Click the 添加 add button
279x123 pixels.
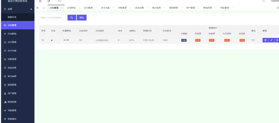(x=82, y=18)
